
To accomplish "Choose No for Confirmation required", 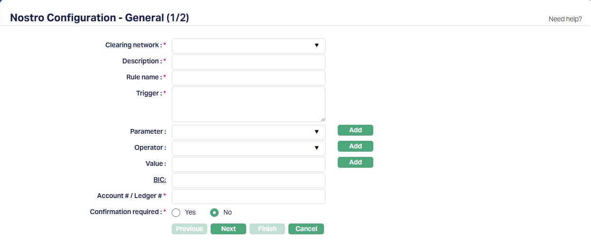I will click(215, 213).
